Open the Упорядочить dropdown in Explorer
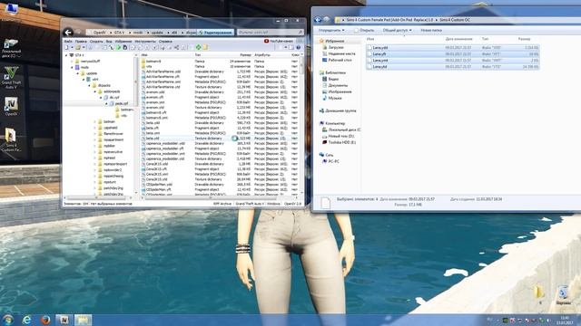The image size is (581, 326). [331, 30]
